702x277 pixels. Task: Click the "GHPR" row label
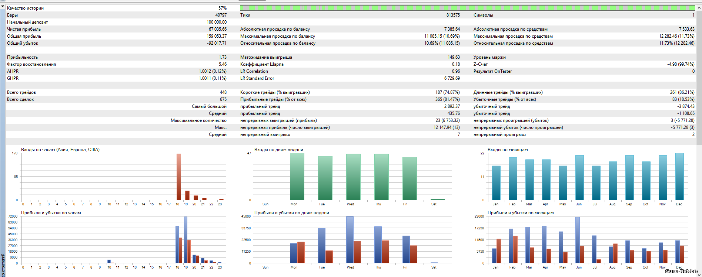pyautogui.click(x=13, y=78)
